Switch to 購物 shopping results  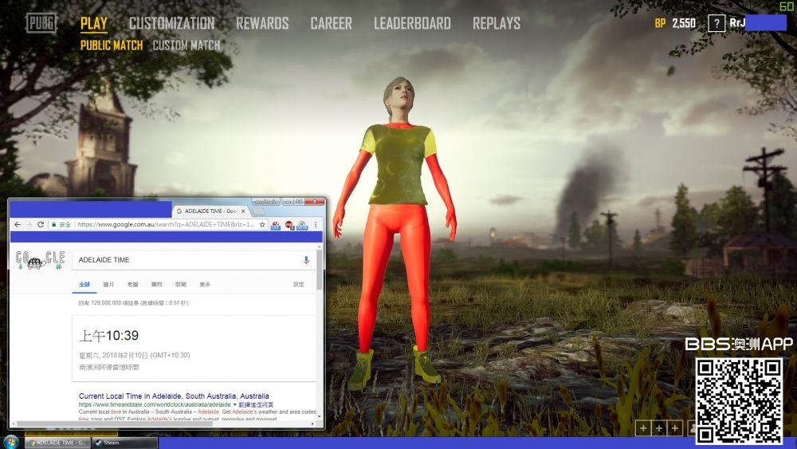[x=156, y=284]
